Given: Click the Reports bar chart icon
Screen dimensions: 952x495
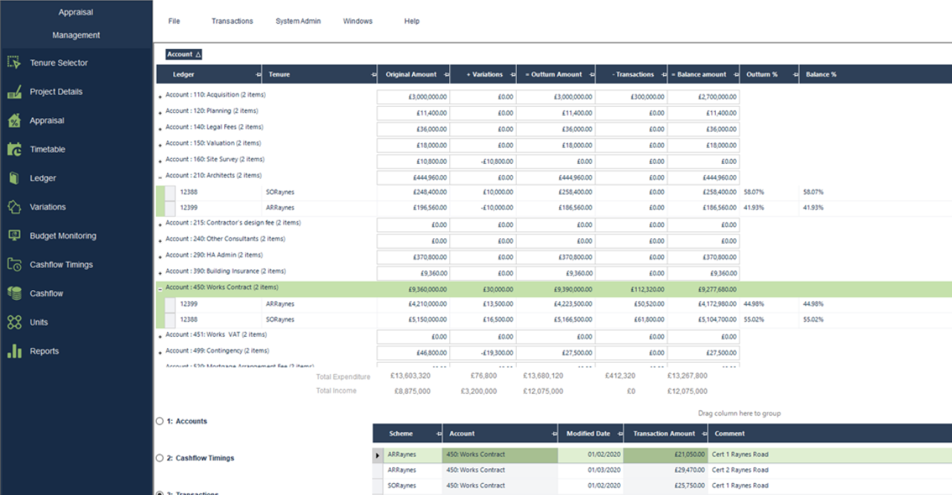Looking at the screenshot, I should point(14,351).
